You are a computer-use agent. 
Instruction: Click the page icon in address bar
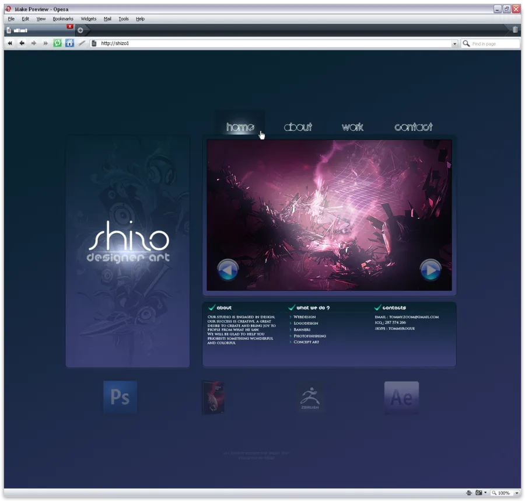tap(94, 43)
